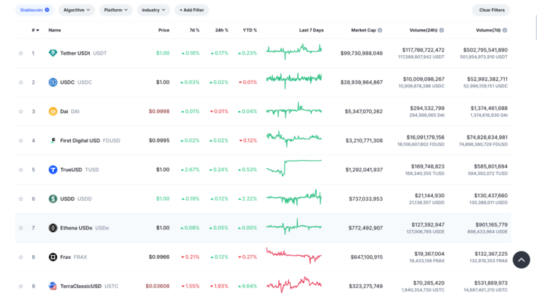Image resolution: width=537 pixels, height=295 pixels.
Task: Open the Platform filter dropdown
Action: click(116, 10)
